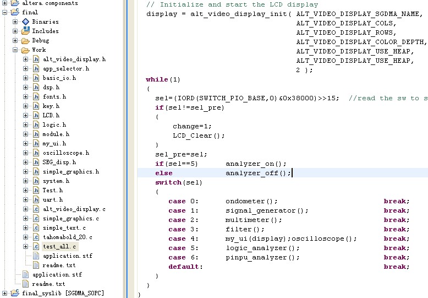
Task: Click the readme.txt icon inside Work
Action: 36,265
